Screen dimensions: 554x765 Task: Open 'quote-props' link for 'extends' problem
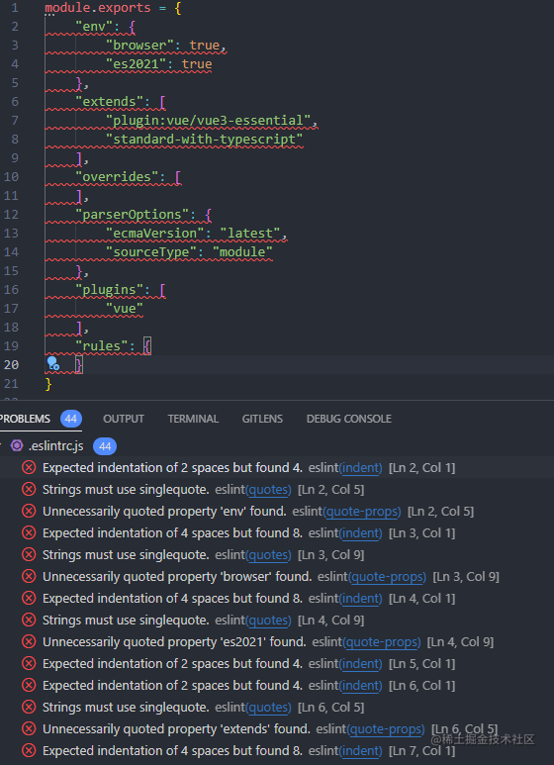(x=386, y=729)
